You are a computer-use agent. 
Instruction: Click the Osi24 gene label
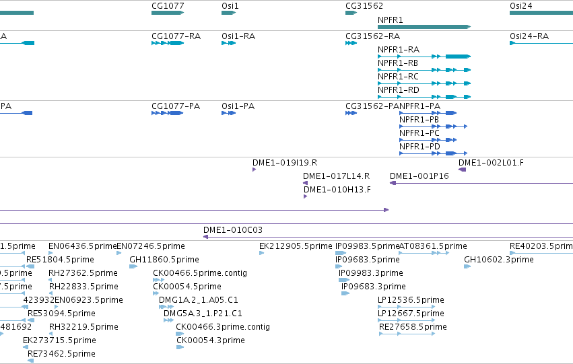coord(520,6)
